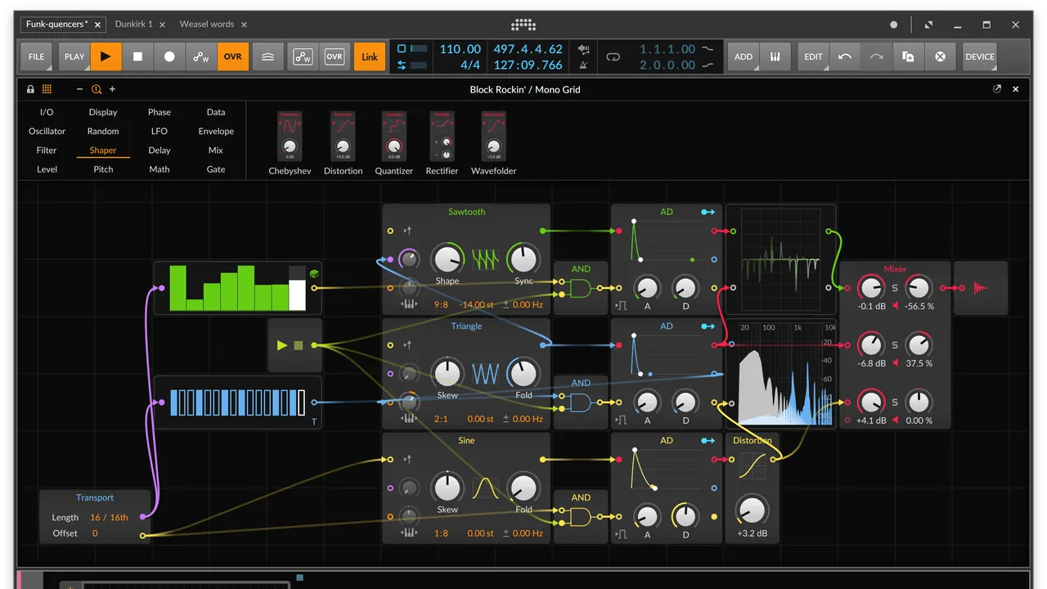The height and width of the screenshot is (589, 1047).
Task: Open the ADD menu
Action: (744, 56)
